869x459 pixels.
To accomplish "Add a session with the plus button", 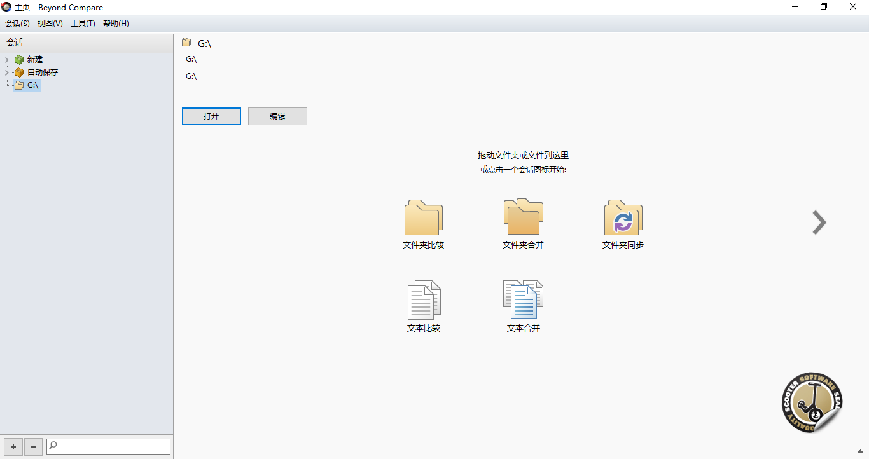I will point(13,447).
